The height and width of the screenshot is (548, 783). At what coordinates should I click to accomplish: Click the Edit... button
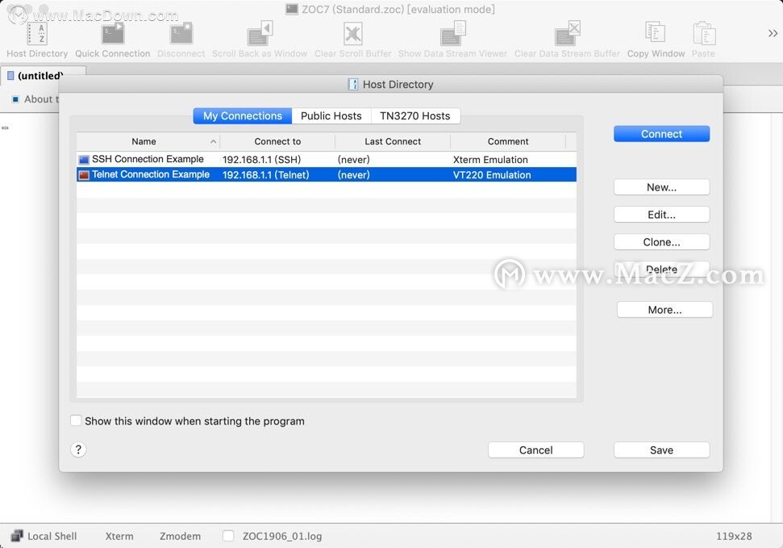pyautogui.click(x=661, y=215)
